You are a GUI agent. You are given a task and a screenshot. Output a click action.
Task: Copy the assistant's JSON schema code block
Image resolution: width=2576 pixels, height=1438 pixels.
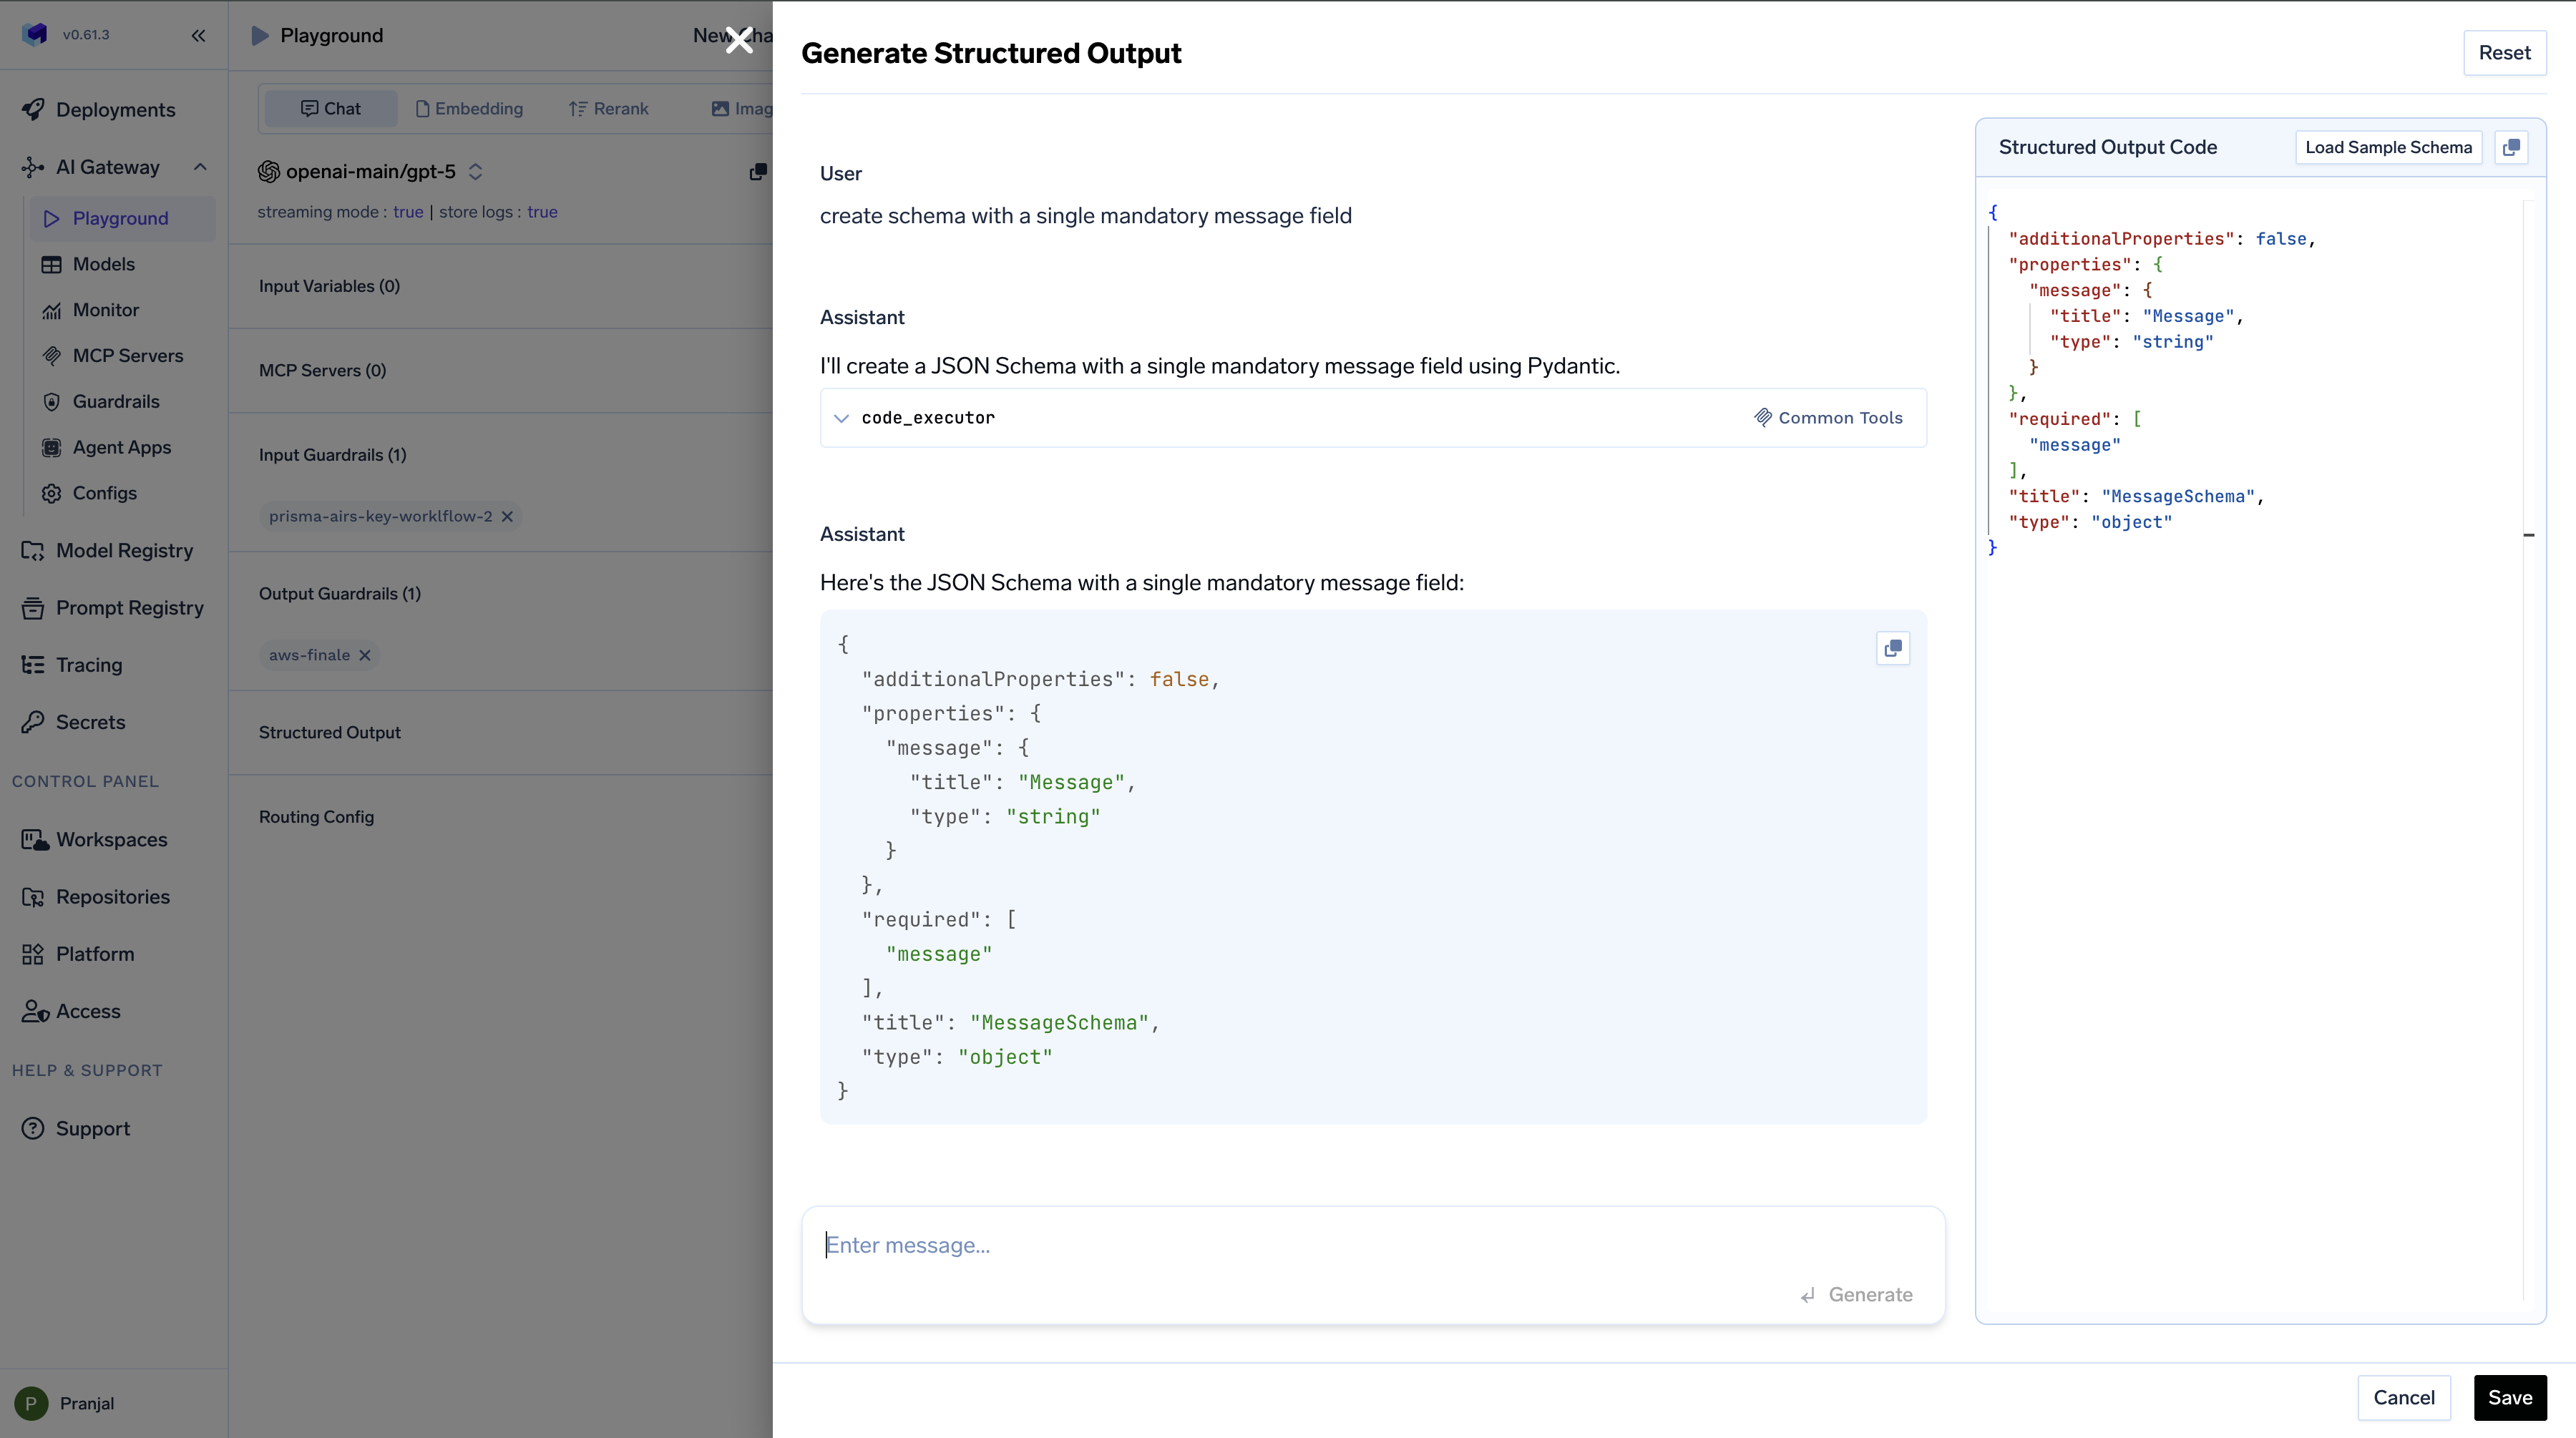point(1892,648)
